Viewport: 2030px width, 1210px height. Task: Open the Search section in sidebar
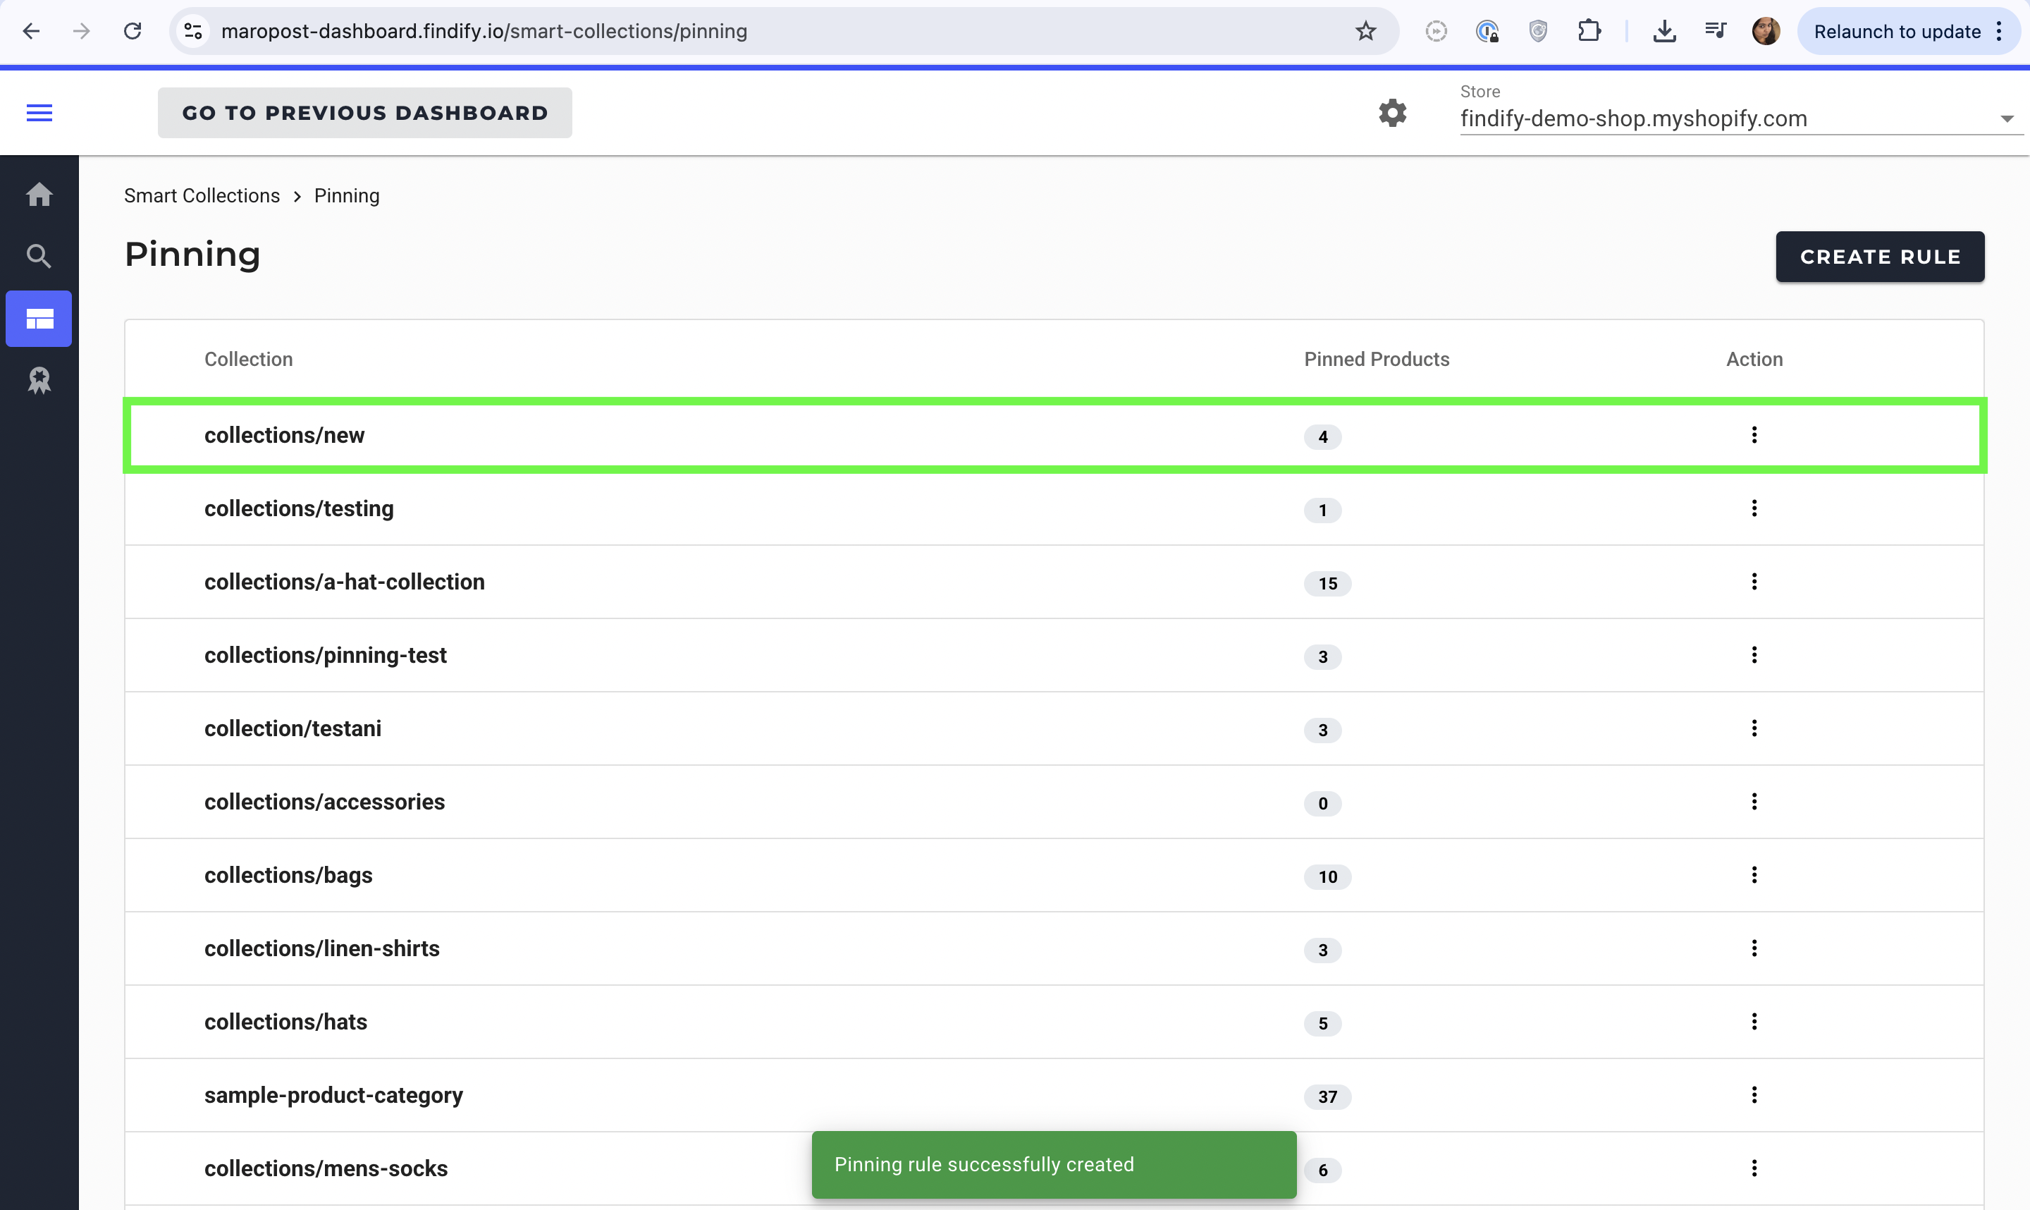pyautogui.click(x=39, y=256)
